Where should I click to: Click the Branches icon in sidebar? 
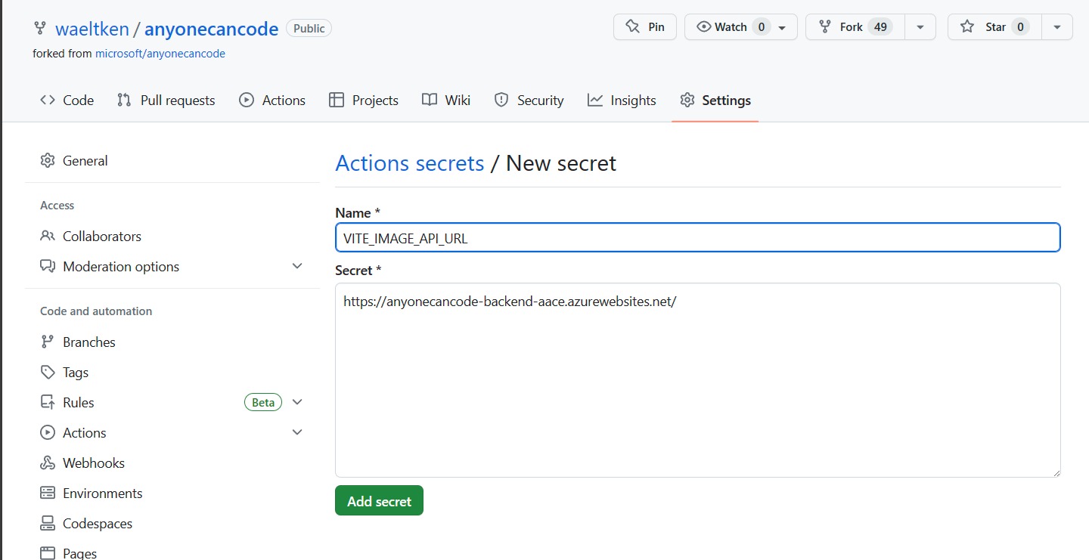[47, 342]
